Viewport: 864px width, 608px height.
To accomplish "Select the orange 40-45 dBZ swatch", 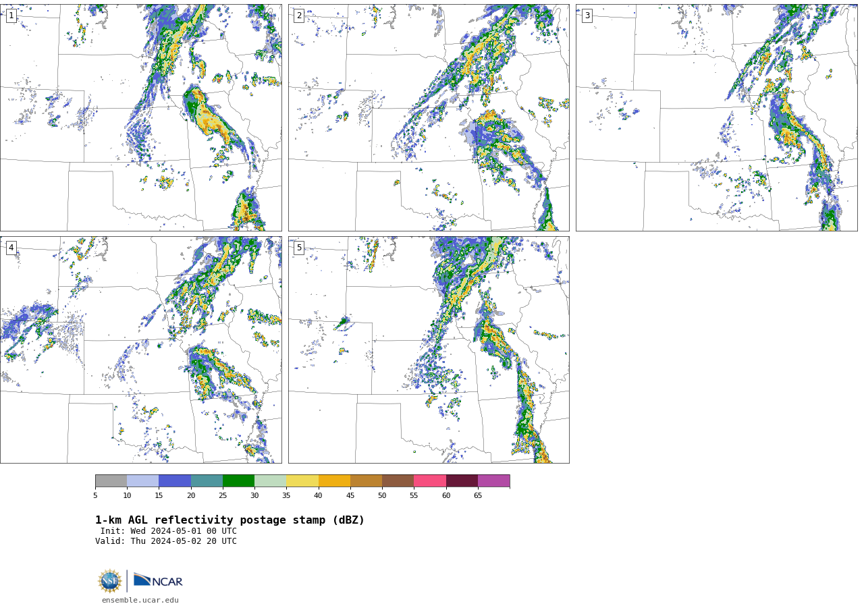I will tap(334, 480).
